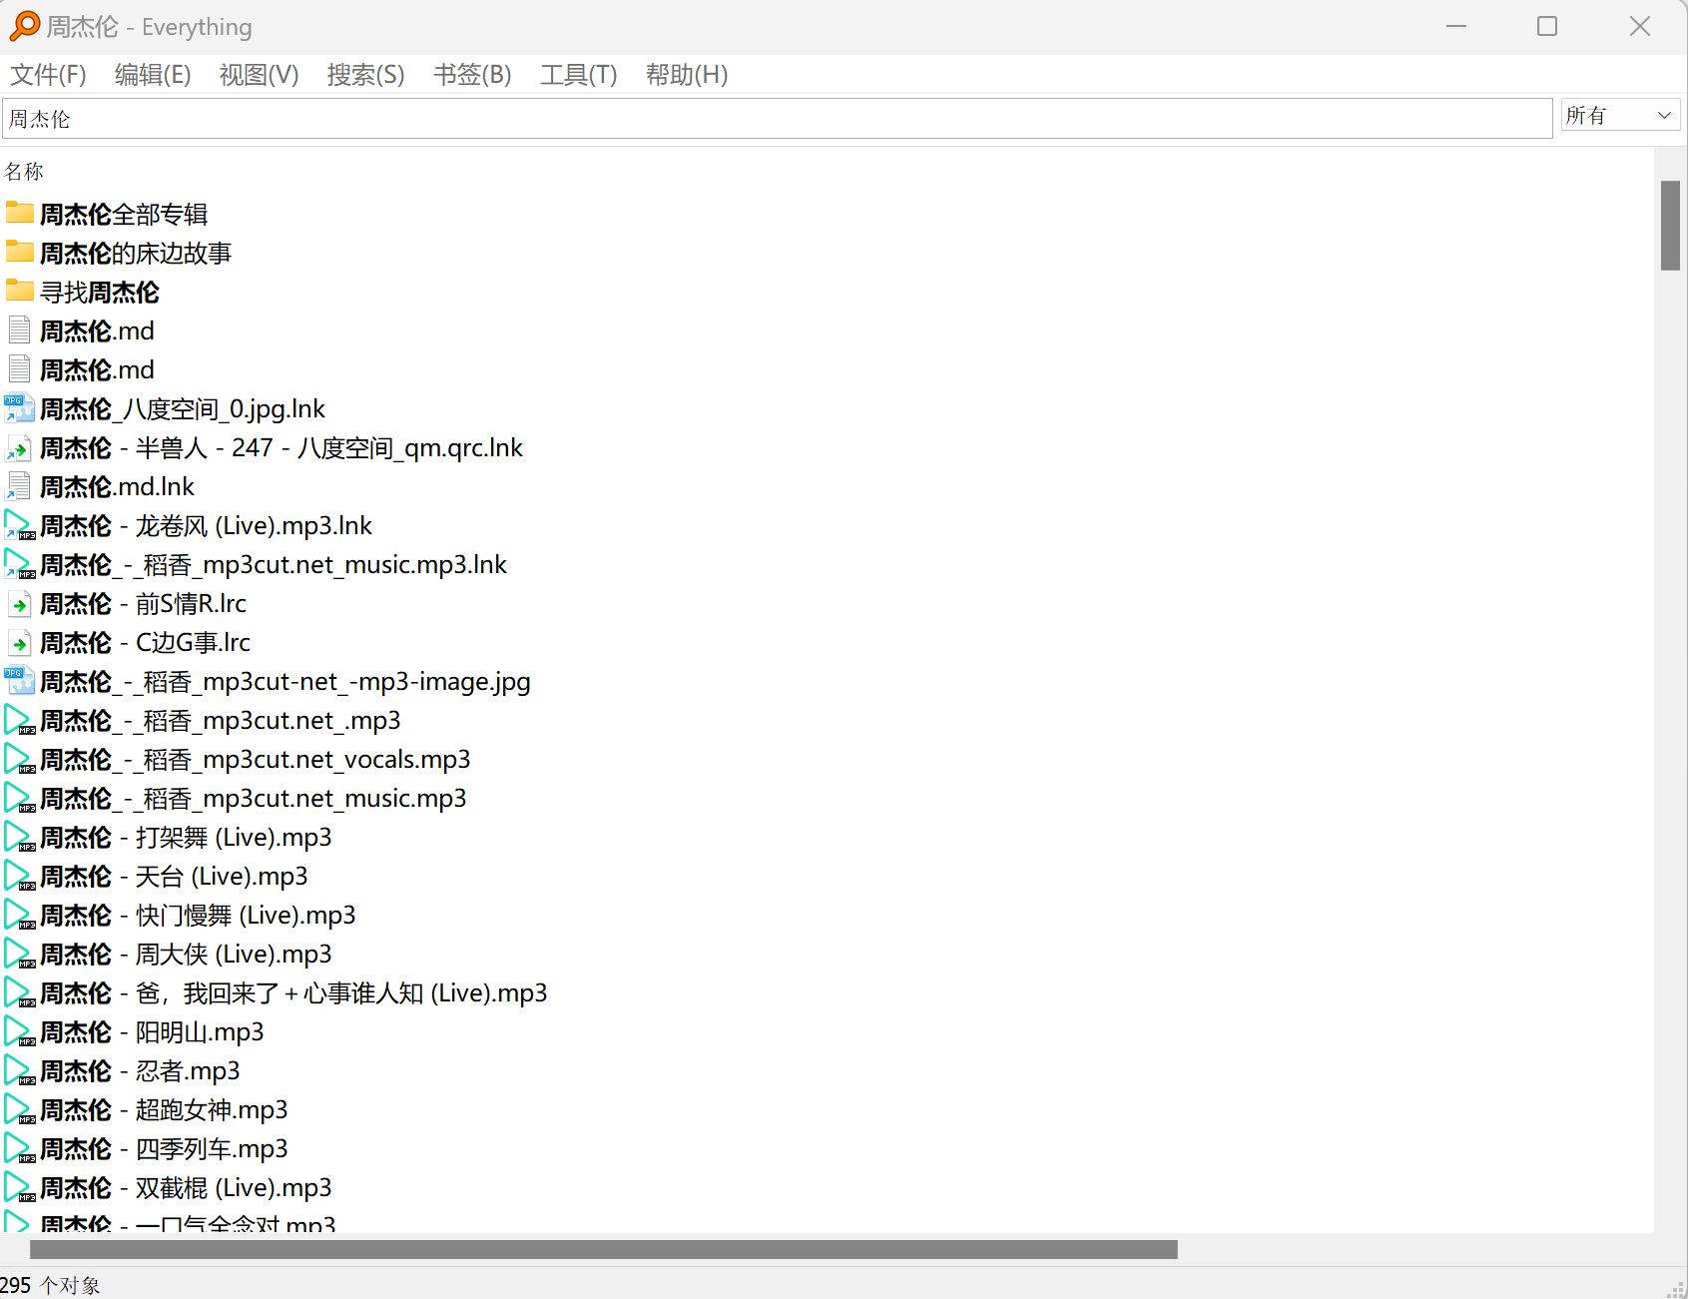Select the 寻找周杰伦 folder name
This screenshot has width=1688, height=1299.
tap(100, 292)
